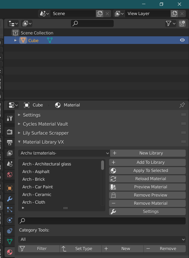Open the Output properties tab
This screenshot has height=258, width=189.
pos(10,143)
